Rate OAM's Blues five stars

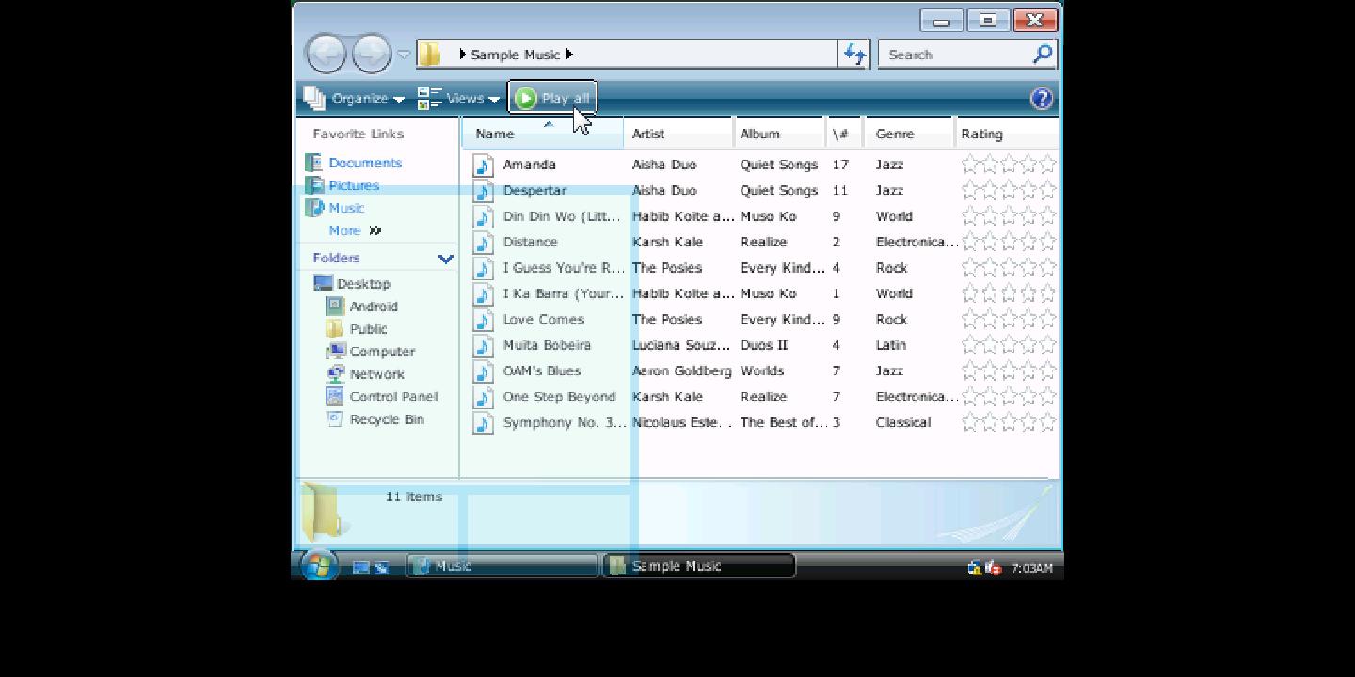1047,371
